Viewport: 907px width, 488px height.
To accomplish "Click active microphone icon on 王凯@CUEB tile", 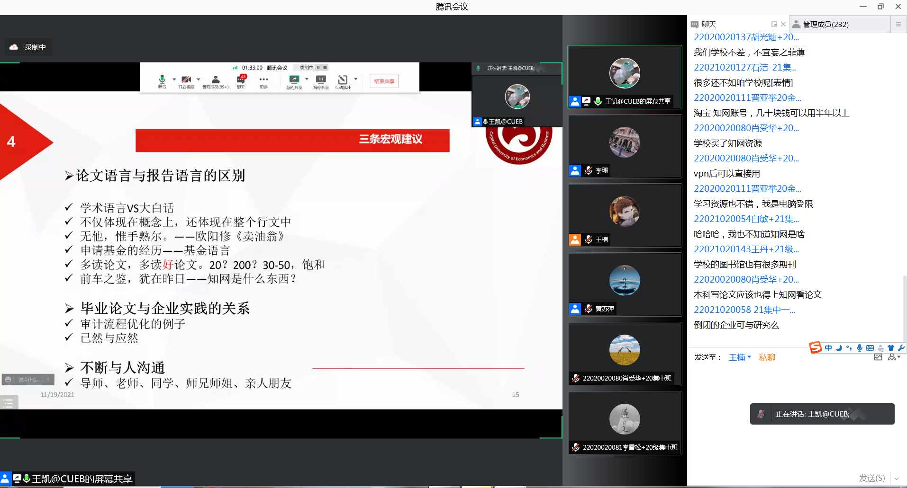I will (x=598, y=101).
